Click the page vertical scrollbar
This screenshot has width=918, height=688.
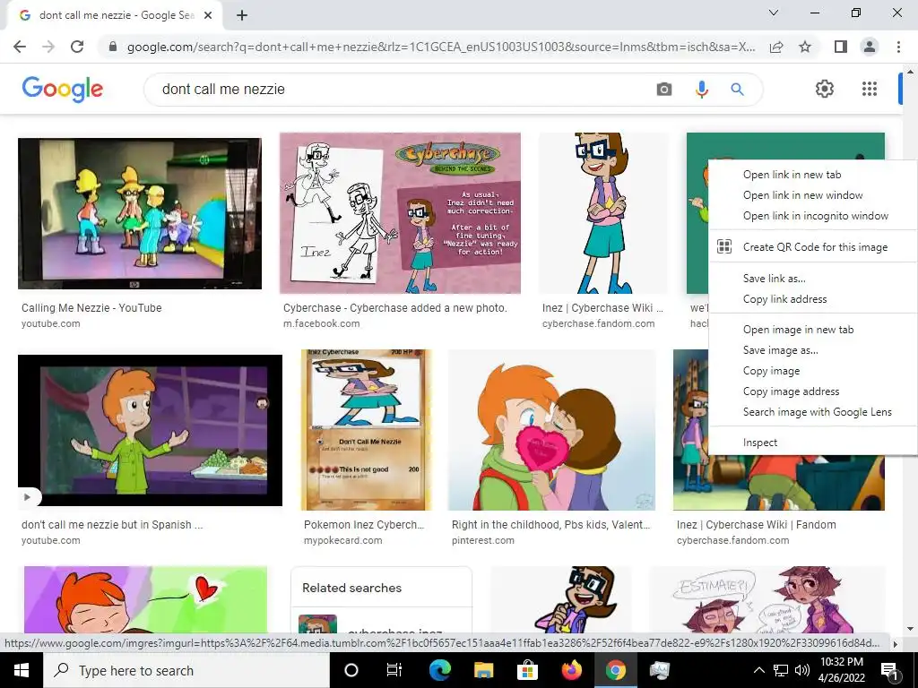910,351
